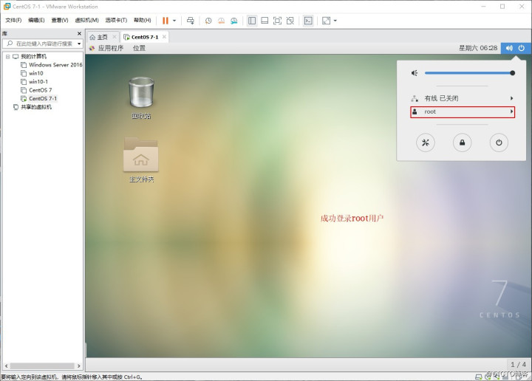This screenshot has height=381, width=532.
Task: Open the 有线 已关闭 network row
Action: coord(463,98)
